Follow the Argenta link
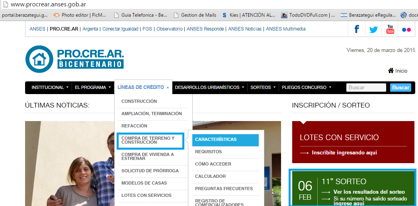This screenshot has height=206, width=418. 90,29
